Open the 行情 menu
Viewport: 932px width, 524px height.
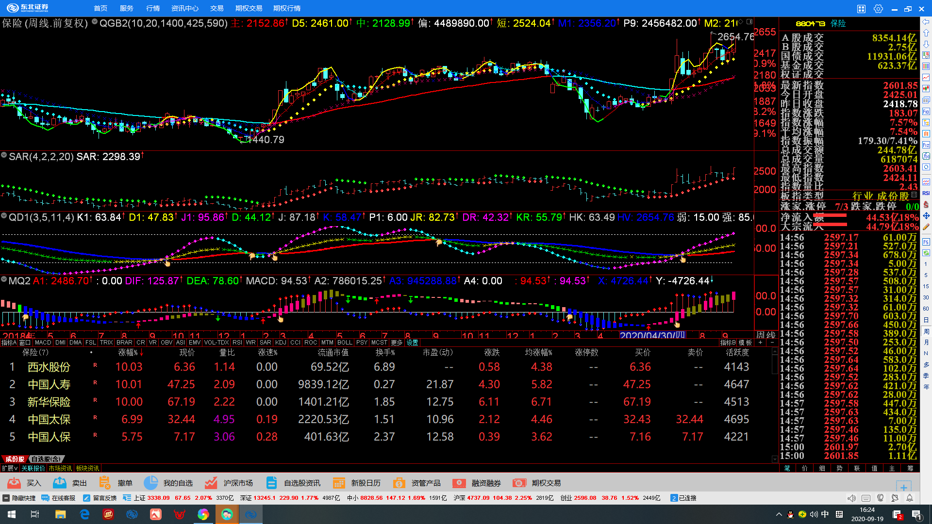point(153,8)
